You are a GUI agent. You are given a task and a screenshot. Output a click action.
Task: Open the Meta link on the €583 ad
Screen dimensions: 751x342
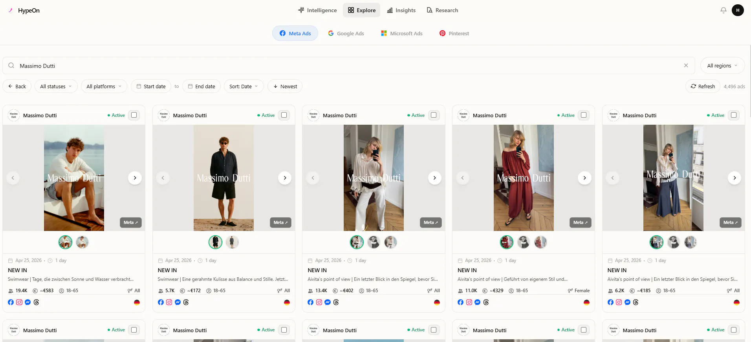131,222
